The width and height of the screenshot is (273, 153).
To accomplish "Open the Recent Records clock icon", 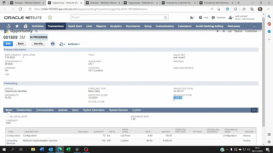I will (x=8, y=26).
